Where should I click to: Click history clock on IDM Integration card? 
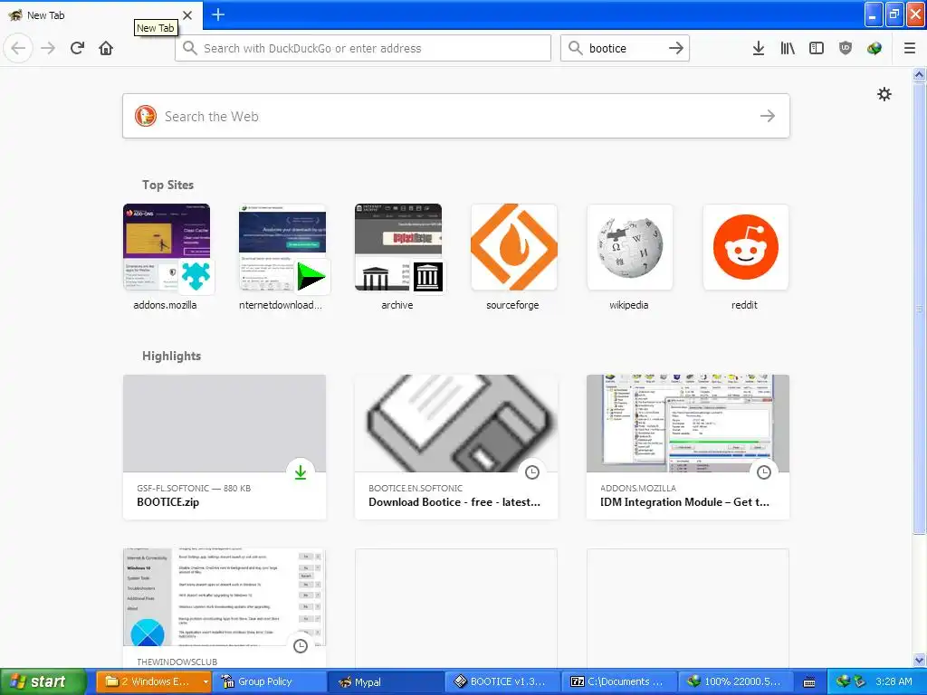coord(764,472)
